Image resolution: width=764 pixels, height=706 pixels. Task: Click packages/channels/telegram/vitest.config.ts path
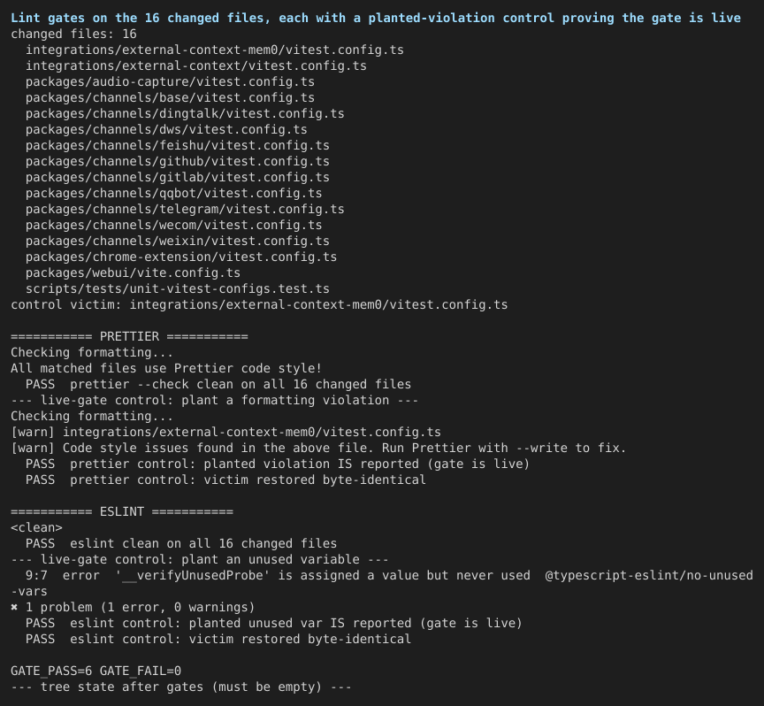tap(185, 209)
